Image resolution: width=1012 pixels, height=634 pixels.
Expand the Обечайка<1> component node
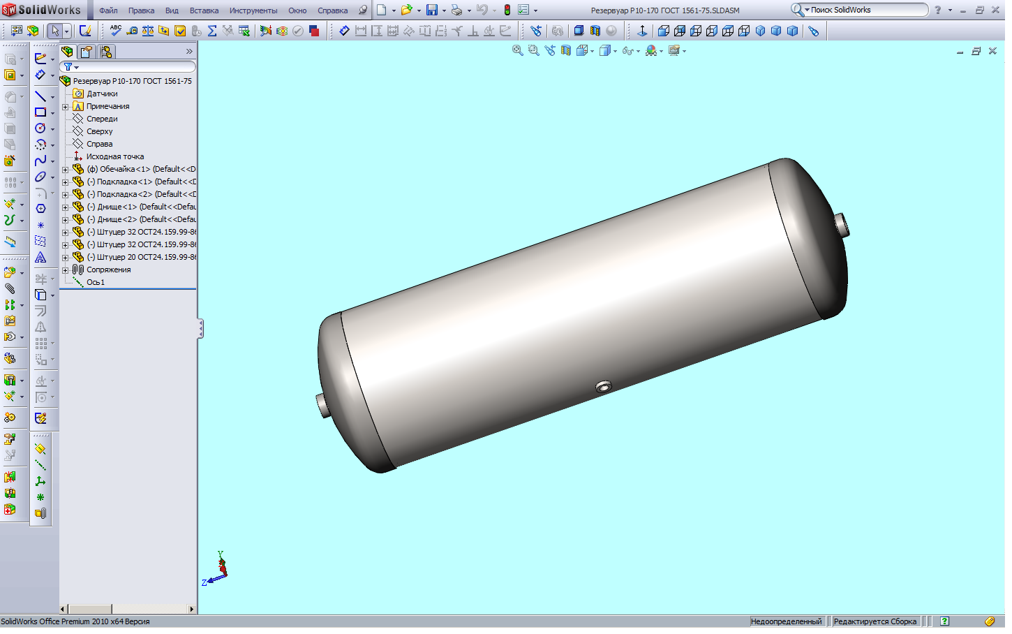pos(66,170)
